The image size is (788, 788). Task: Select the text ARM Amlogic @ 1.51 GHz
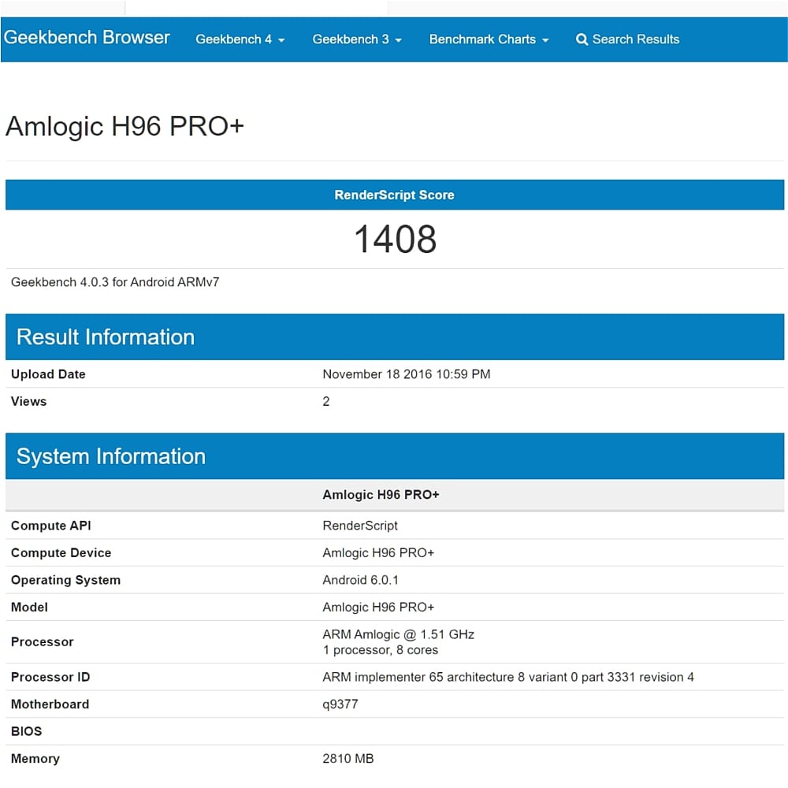coord(398,634)
